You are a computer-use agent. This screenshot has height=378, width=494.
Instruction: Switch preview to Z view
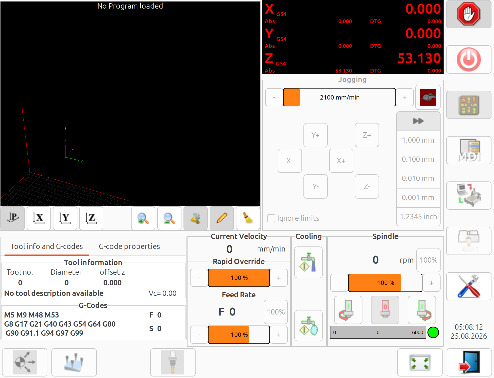pyautogui.click(x=91, y=218)
